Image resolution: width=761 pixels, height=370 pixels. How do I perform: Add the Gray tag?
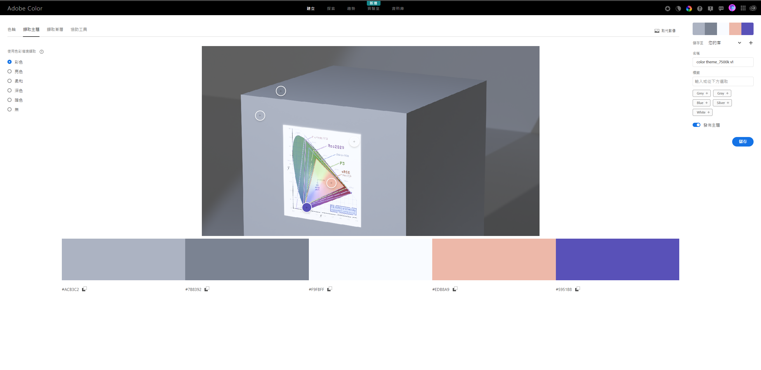coord(722,93)
